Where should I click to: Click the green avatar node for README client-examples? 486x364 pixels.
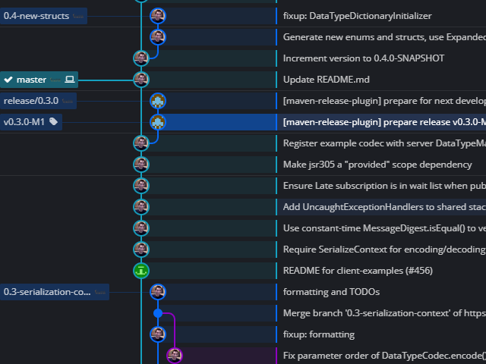141,270
